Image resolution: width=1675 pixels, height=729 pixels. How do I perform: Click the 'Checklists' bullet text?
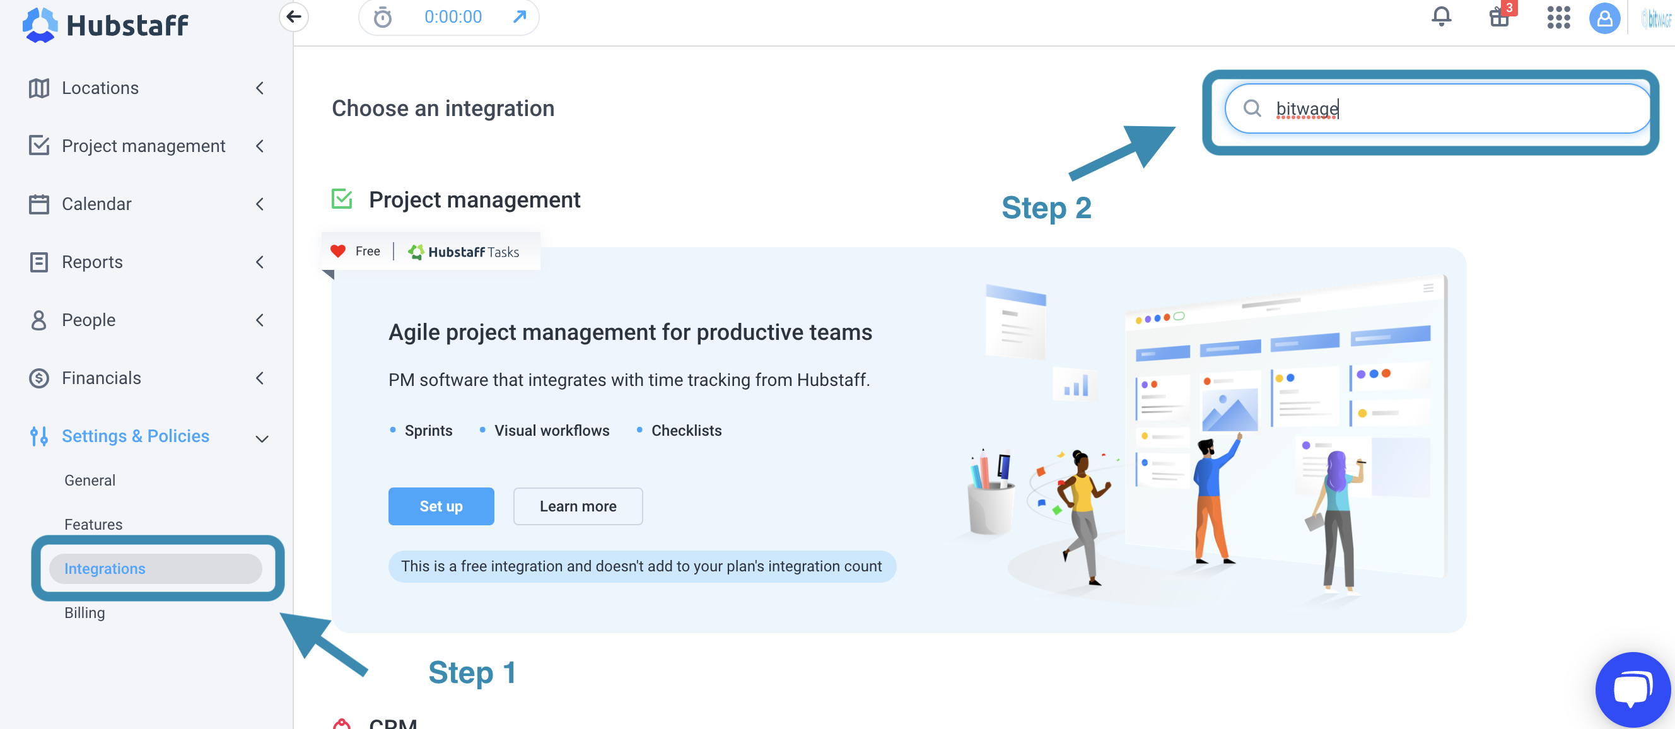pyautogui.click(x=686, y=431)
